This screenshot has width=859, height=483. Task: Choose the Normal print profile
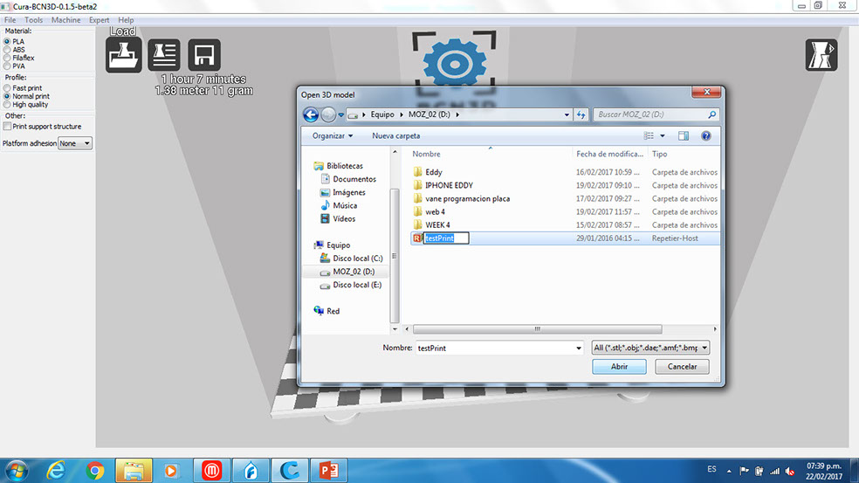click(x=7, y=96)
